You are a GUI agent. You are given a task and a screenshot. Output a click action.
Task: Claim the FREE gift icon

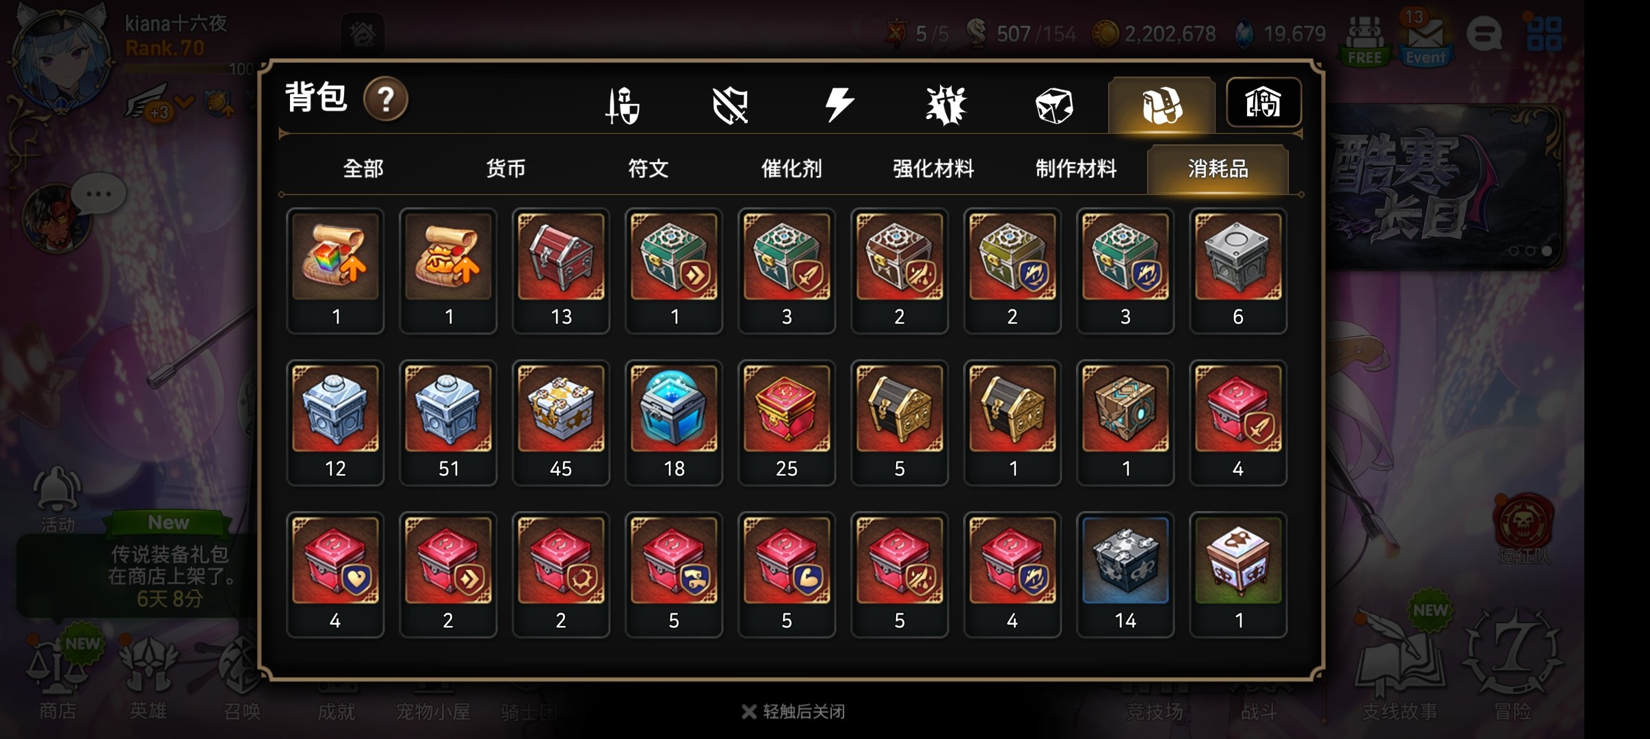(x=1365, y=40)
